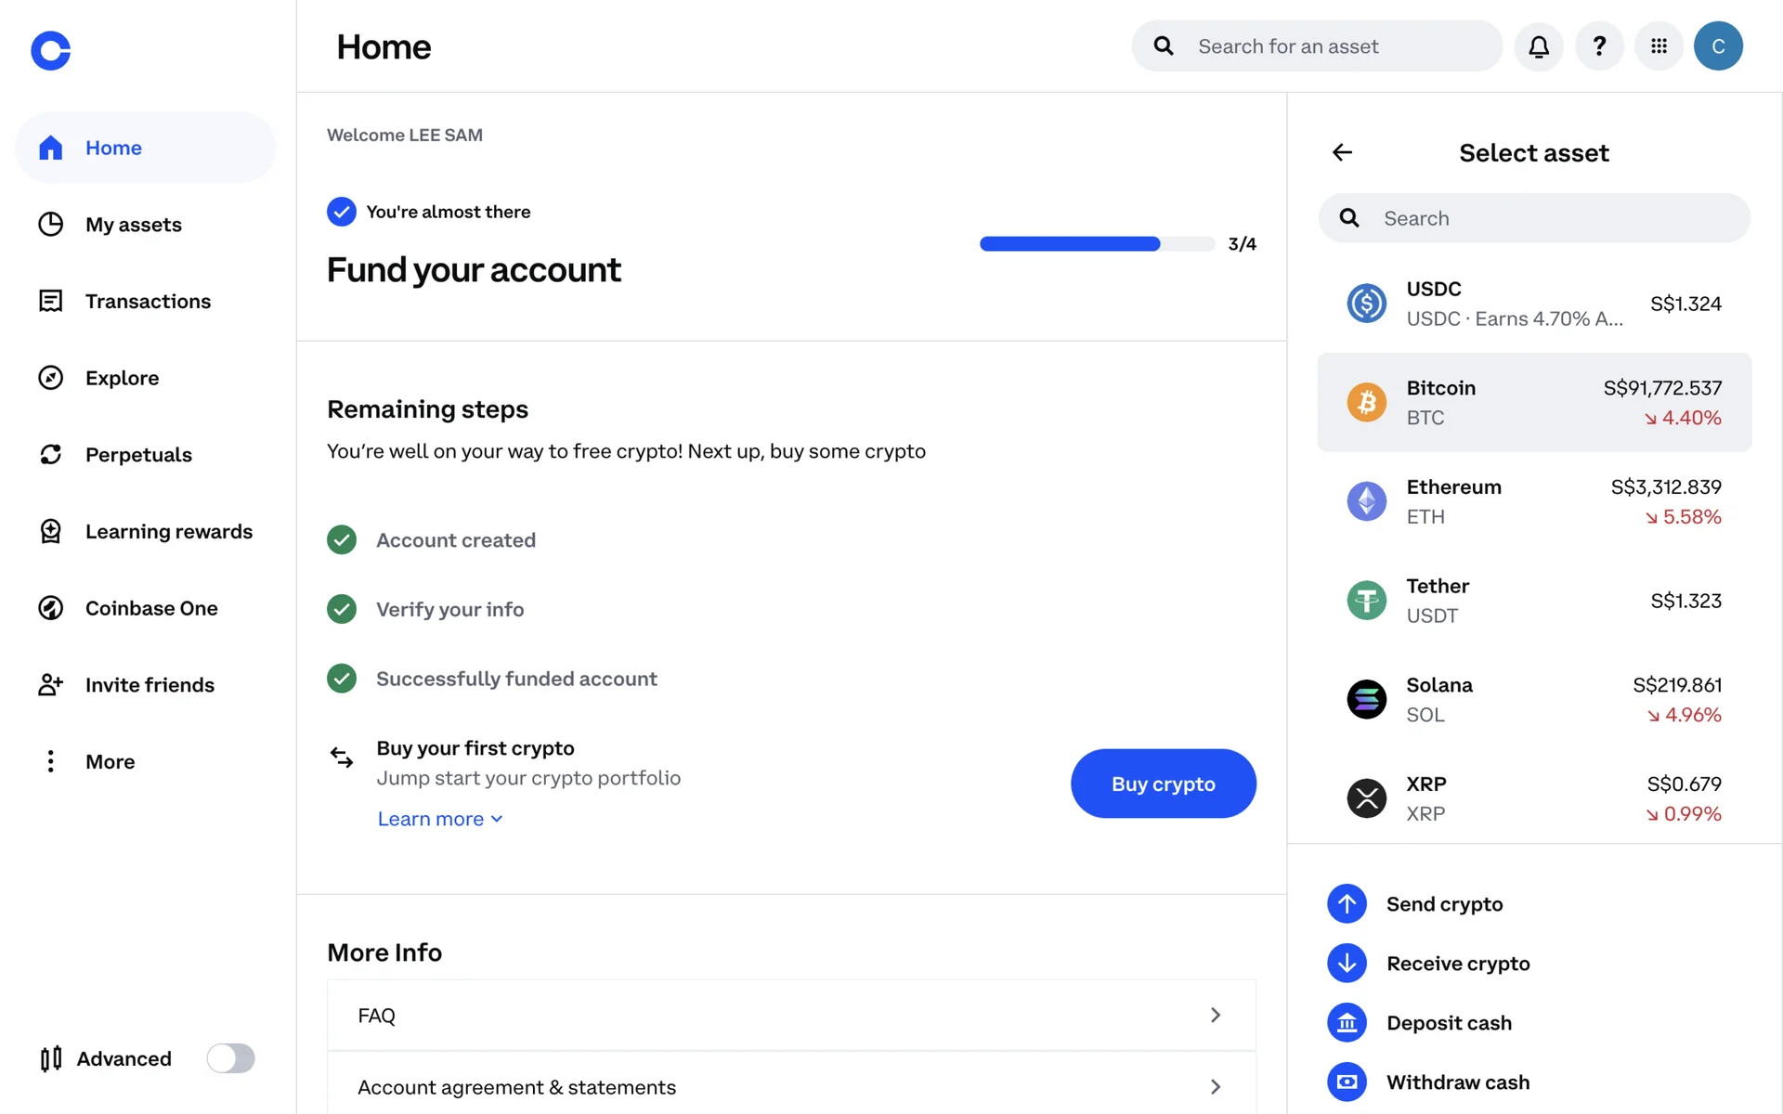Click the Verify your info checkmark
This screenshot has width=1783, height=1114.
click(342, 609)
